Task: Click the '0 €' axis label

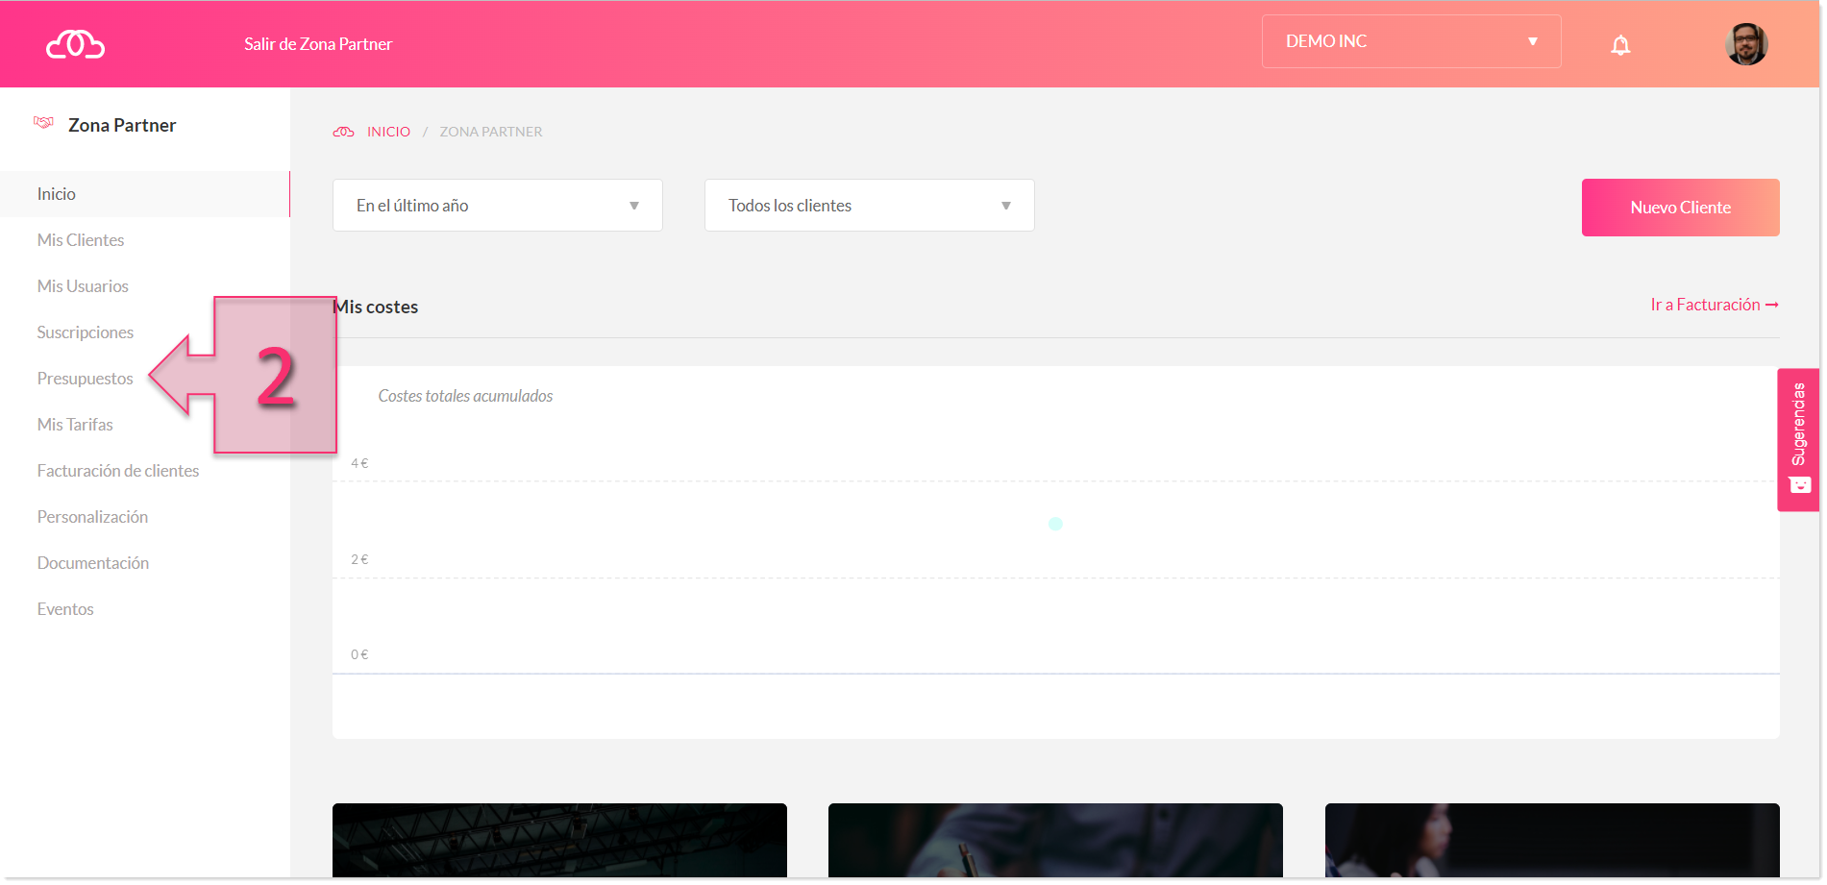Action: pos(359,654)
